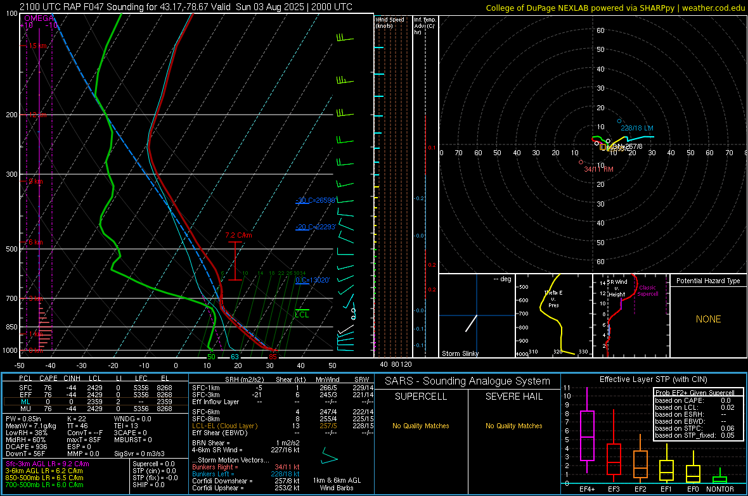The width and height of the screenshot is (748, 496).
Task: Click the sounding title with valid time
Action: pos(186,7)
